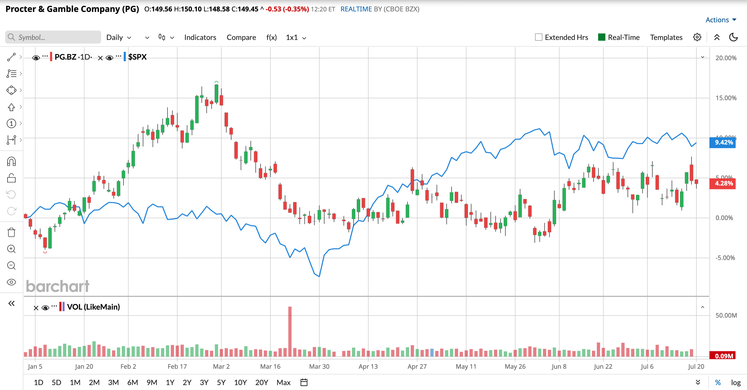Zoom in with the plus magnifier
Viewport: 747px width, 390px height.
pyautogui.click(x=11, y=249)
